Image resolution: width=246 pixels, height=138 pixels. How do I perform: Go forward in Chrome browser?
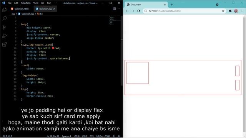[x=133, y=11]
